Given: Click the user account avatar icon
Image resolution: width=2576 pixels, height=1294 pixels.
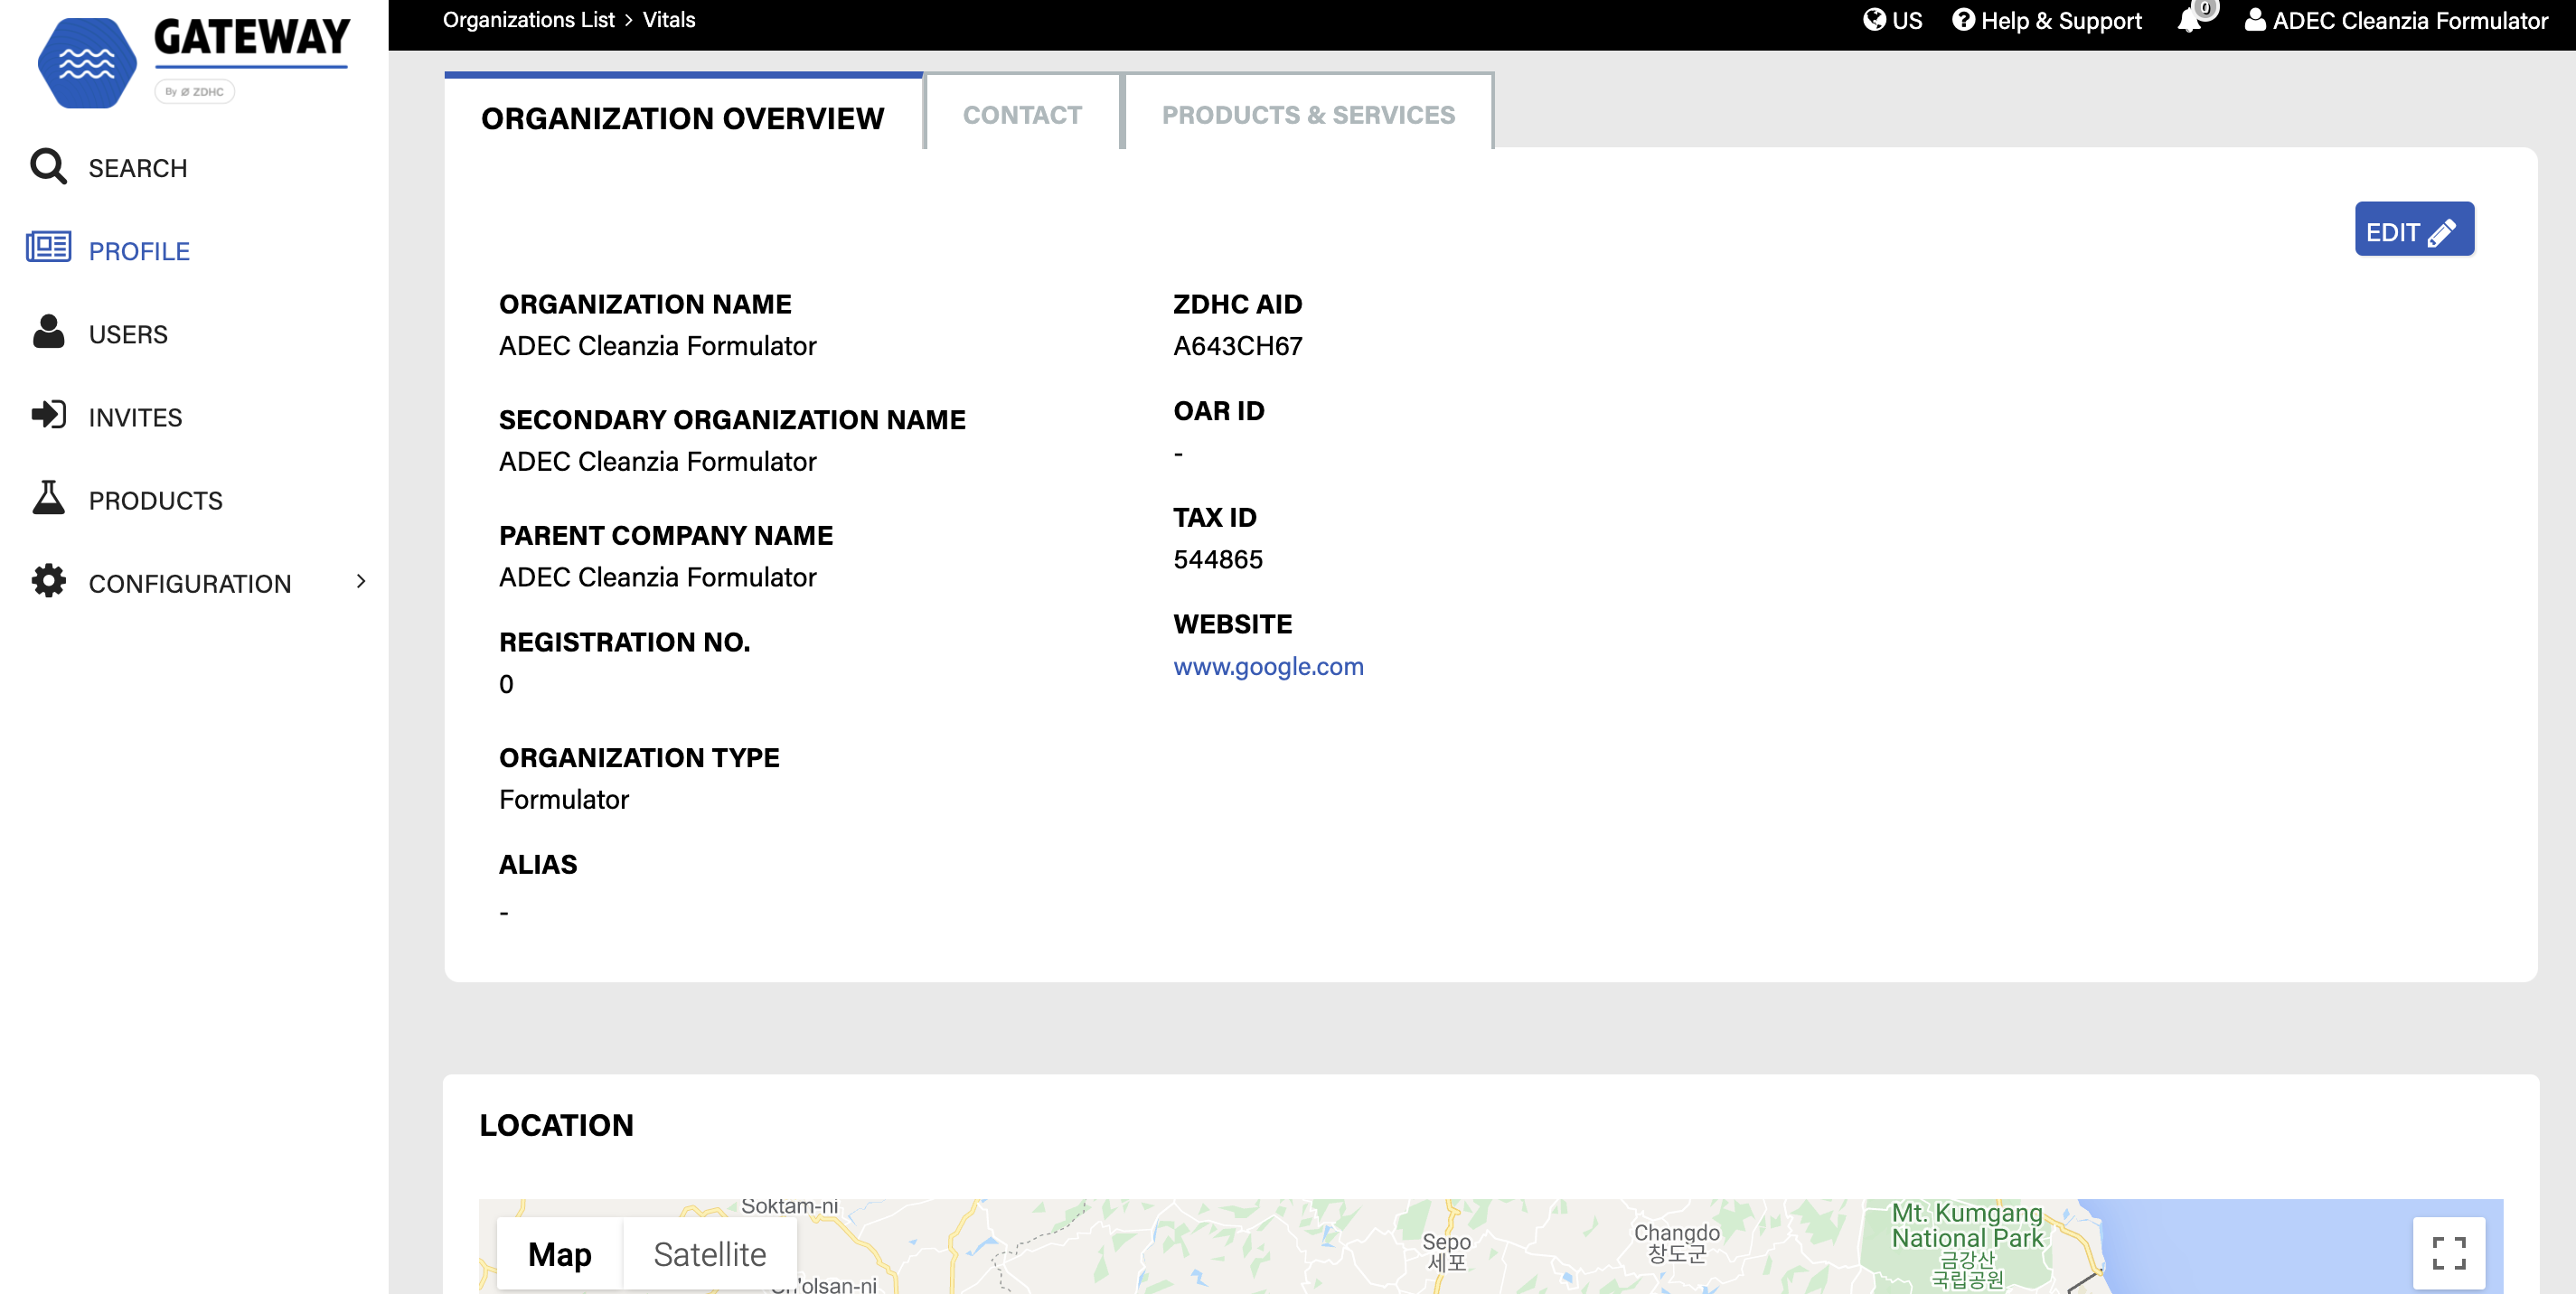Looking at the screenshot, I should pos(2255,20).
